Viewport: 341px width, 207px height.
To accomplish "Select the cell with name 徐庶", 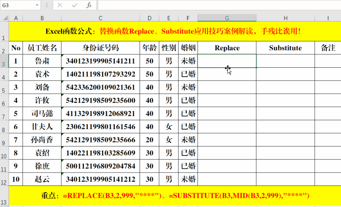I will coord(42,166).
